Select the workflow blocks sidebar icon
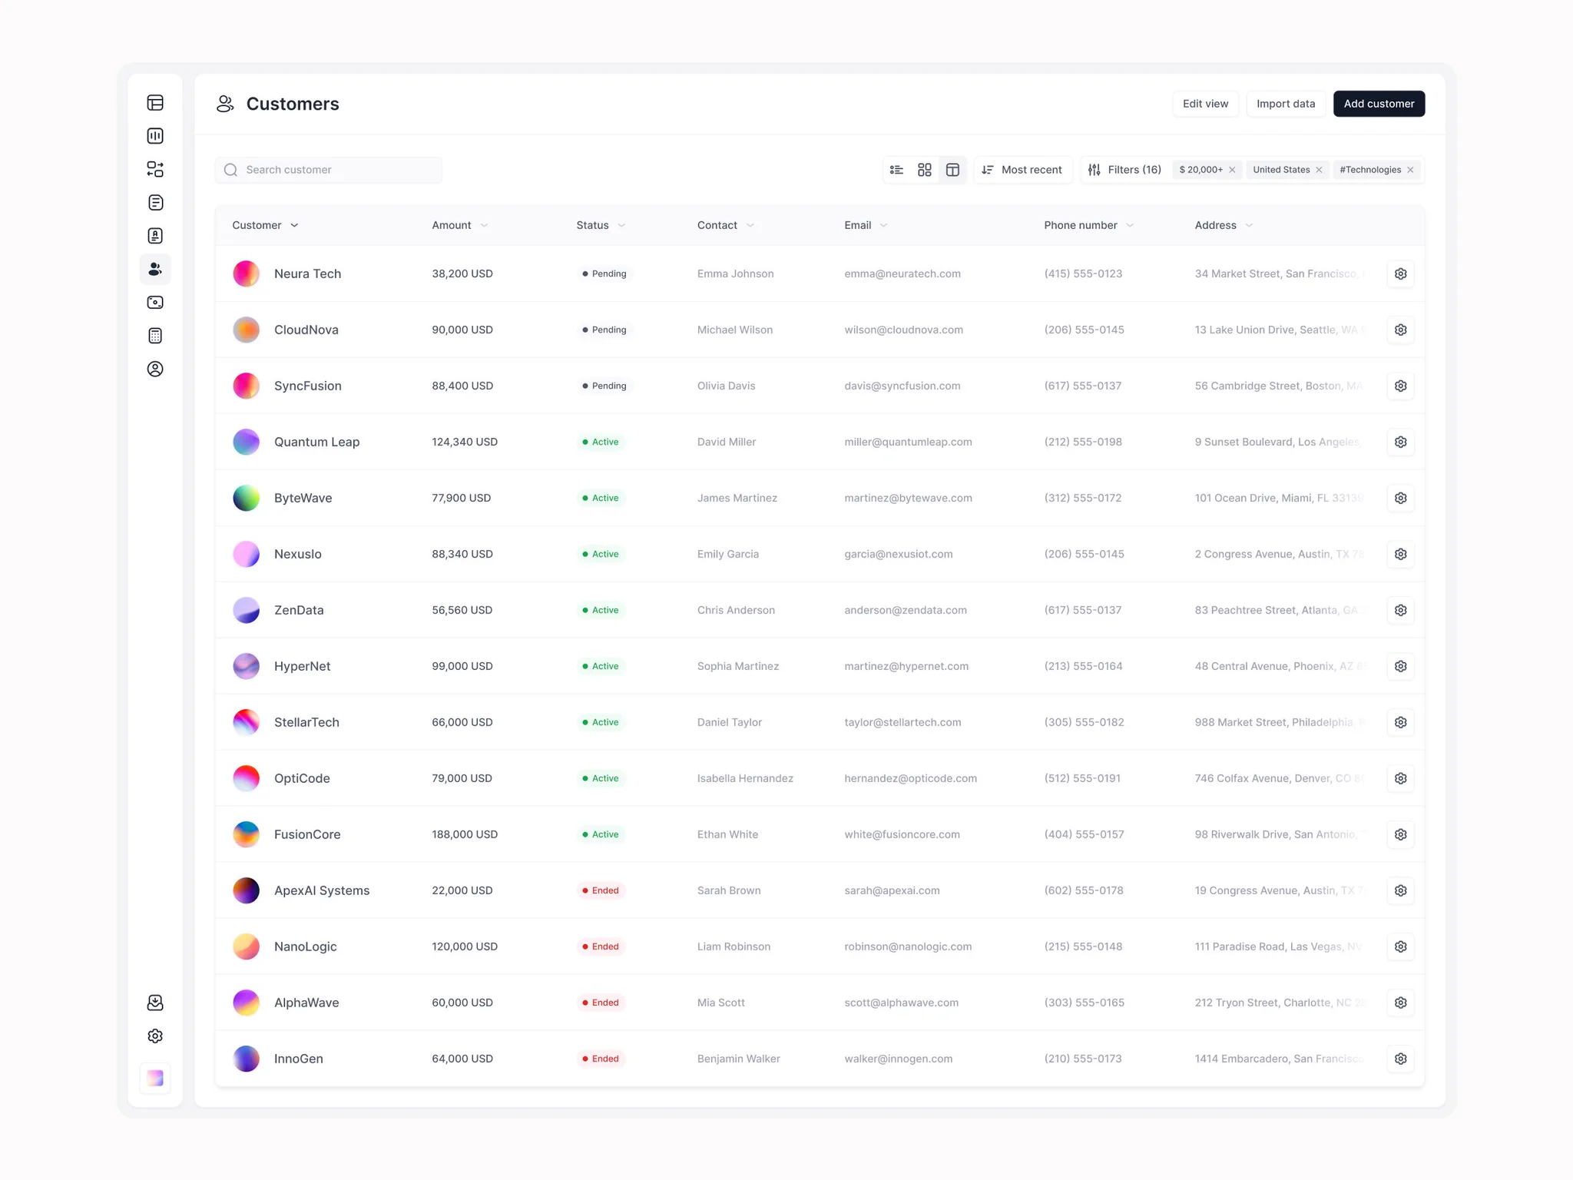Viewport: 1573px width, 1180px height. 155,169
